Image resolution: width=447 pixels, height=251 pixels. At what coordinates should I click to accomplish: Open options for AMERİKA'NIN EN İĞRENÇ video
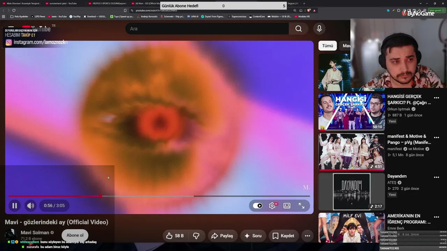click(436, 217)
